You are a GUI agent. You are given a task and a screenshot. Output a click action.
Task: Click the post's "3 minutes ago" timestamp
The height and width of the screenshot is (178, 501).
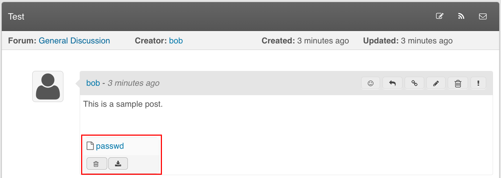click(x=133, y=83)
